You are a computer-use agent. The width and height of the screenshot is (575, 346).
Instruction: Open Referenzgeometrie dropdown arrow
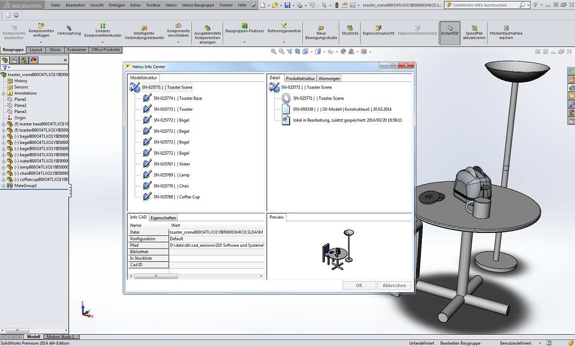coord(284,42)
